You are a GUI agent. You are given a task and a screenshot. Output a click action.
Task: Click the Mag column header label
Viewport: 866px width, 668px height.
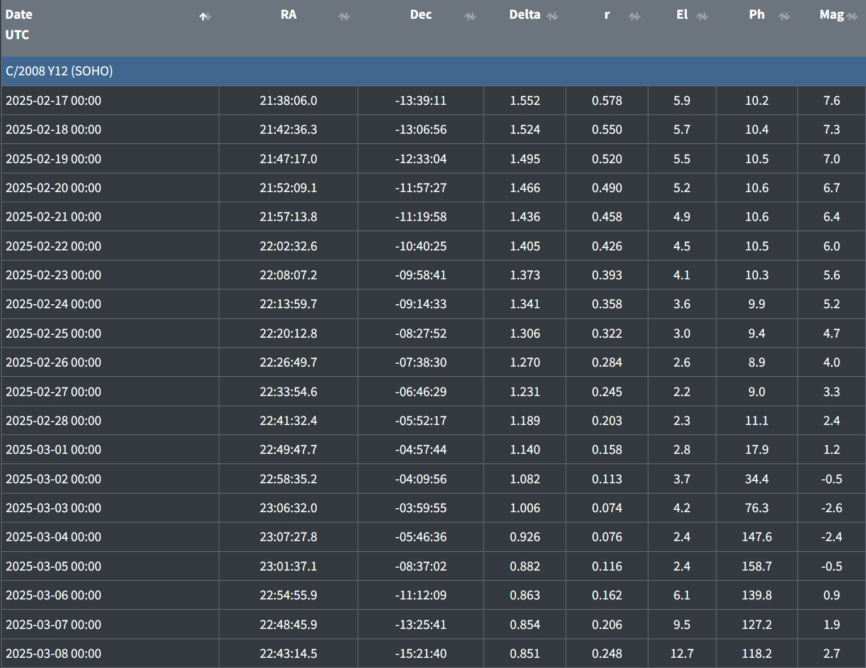tap(831, 15)
